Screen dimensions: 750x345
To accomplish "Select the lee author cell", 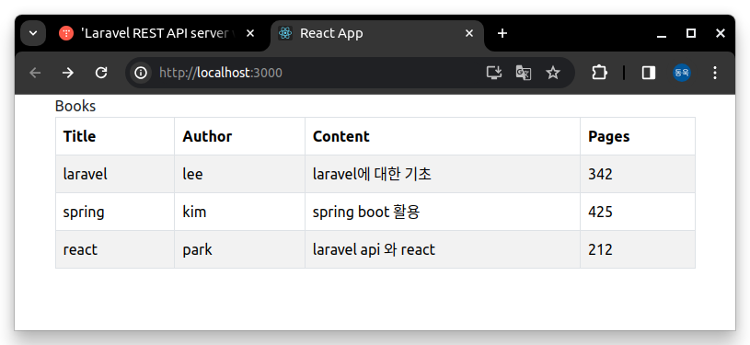I will (239, 174).
